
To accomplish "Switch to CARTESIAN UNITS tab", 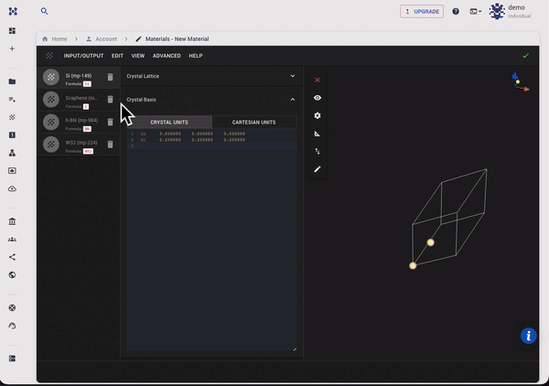I will click(x=253, y=123).
